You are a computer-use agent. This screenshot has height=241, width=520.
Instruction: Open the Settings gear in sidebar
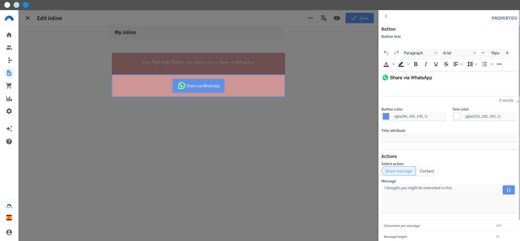coord(9,111)
